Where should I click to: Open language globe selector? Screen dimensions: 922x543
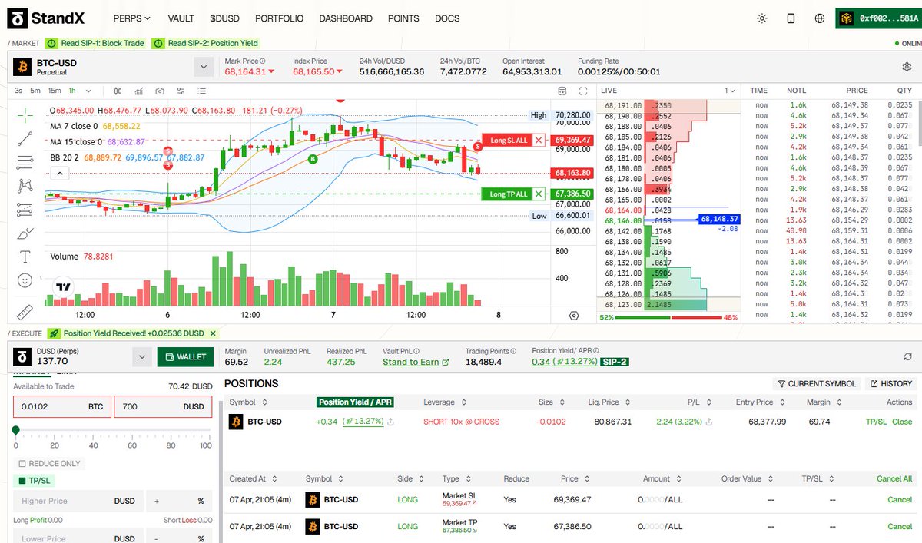coord(820,18)
